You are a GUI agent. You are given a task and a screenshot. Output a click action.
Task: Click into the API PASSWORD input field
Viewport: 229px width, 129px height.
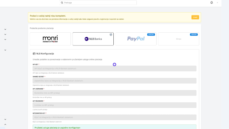point(114,105)
